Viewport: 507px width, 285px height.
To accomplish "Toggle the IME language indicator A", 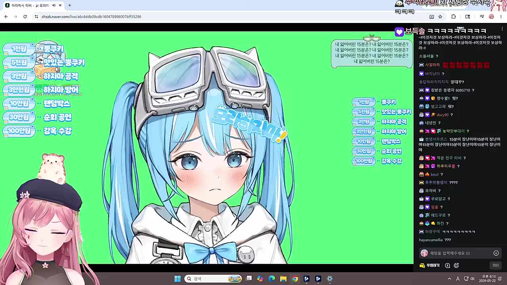I will tap(458, 279).
